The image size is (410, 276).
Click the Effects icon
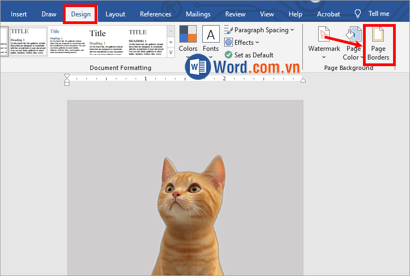coord(229,42)
